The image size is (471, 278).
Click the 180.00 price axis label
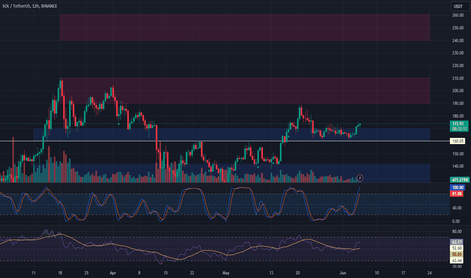(458, 116)
